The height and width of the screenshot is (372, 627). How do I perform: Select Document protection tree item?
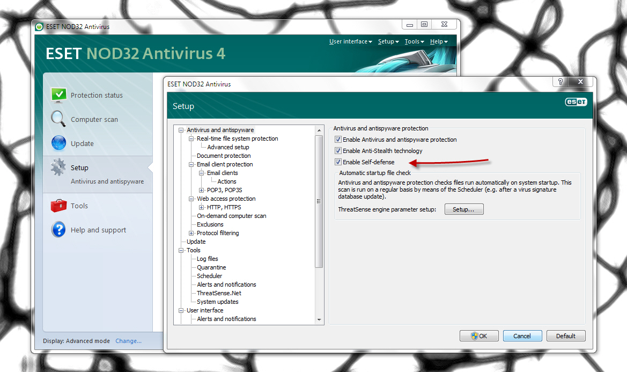224,156
